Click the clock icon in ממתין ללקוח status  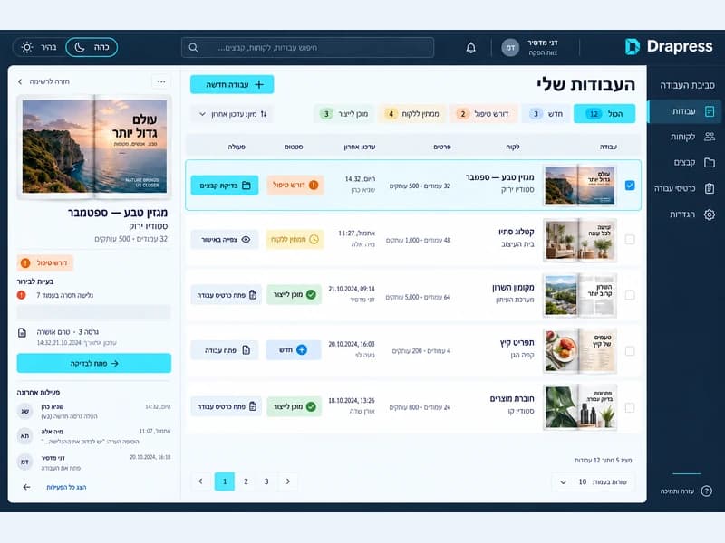(314, 240)
